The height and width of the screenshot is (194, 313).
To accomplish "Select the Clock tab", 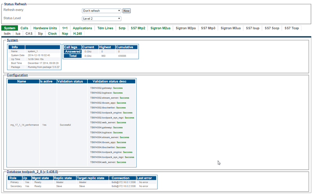I will pyautogui.click(x=52, y=34).
